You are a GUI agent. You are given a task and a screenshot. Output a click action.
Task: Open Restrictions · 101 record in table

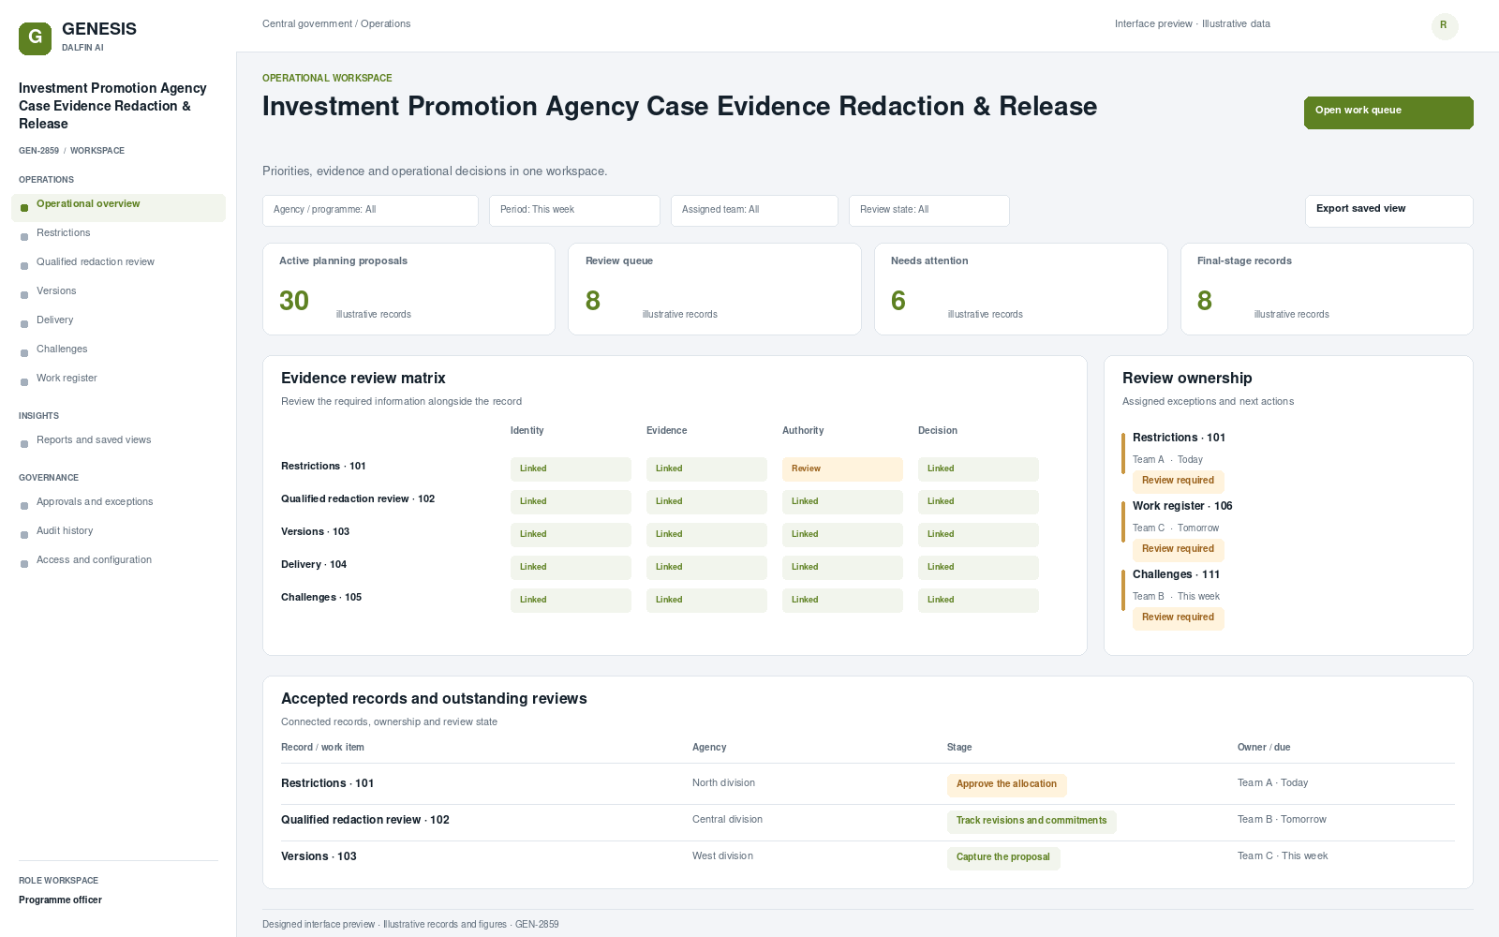click(x=327, y=783)
